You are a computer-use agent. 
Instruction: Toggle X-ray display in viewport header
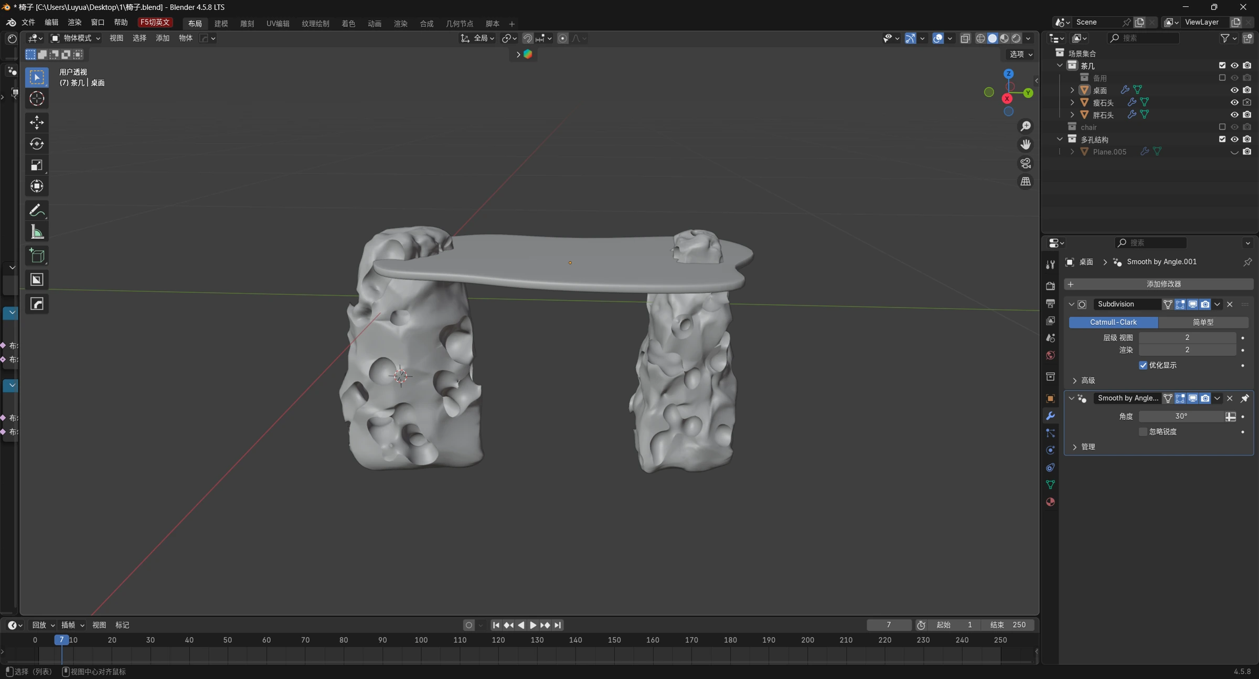(965, 38)
